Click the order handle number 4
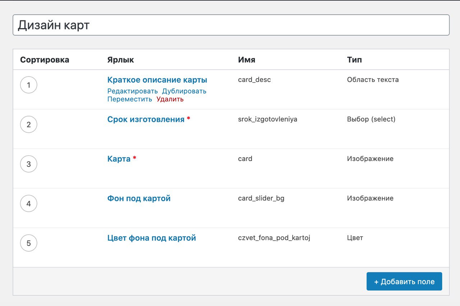This screenshot has height=306, width=460. (x=29, y=204)
